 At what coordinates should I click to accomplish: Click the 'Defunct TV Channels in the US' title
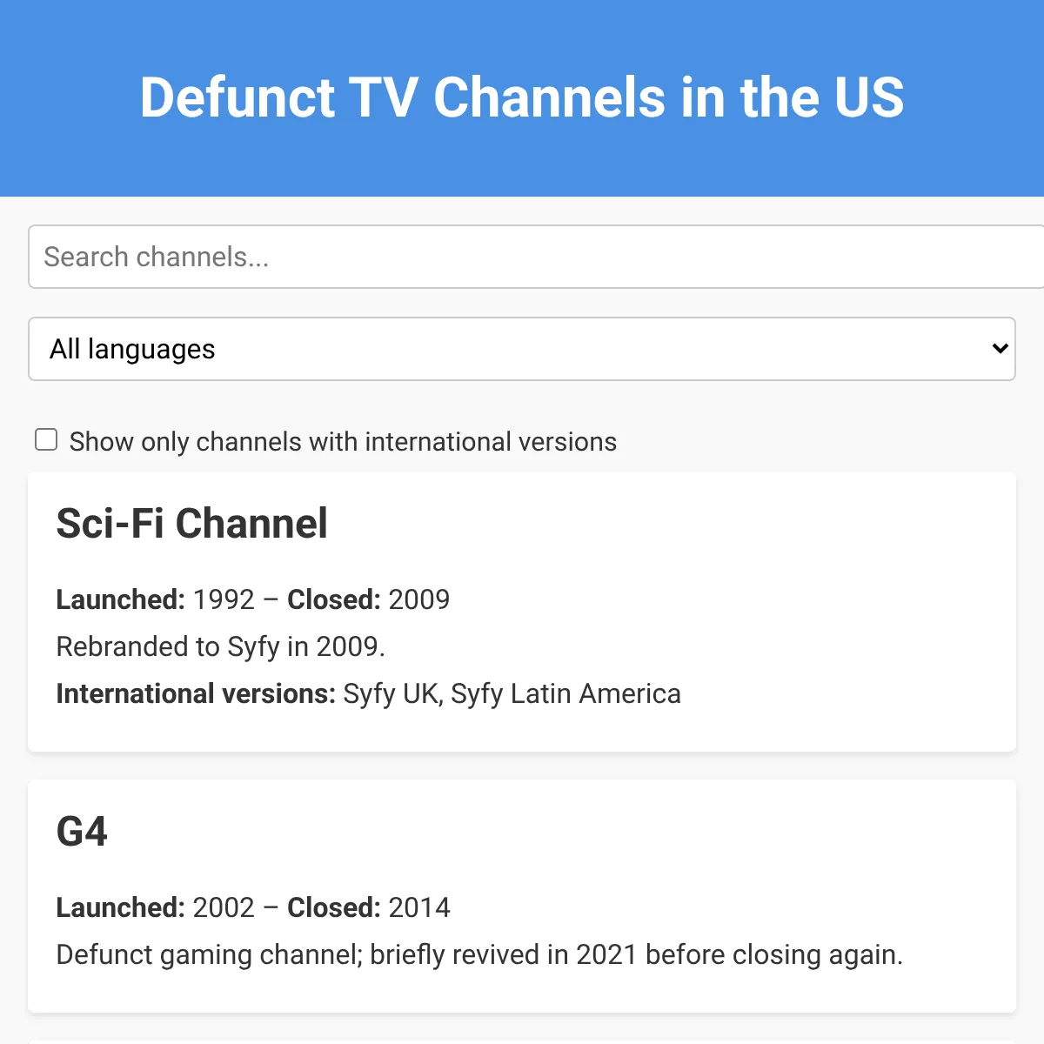pyautogui.click(x=522, y=97)
